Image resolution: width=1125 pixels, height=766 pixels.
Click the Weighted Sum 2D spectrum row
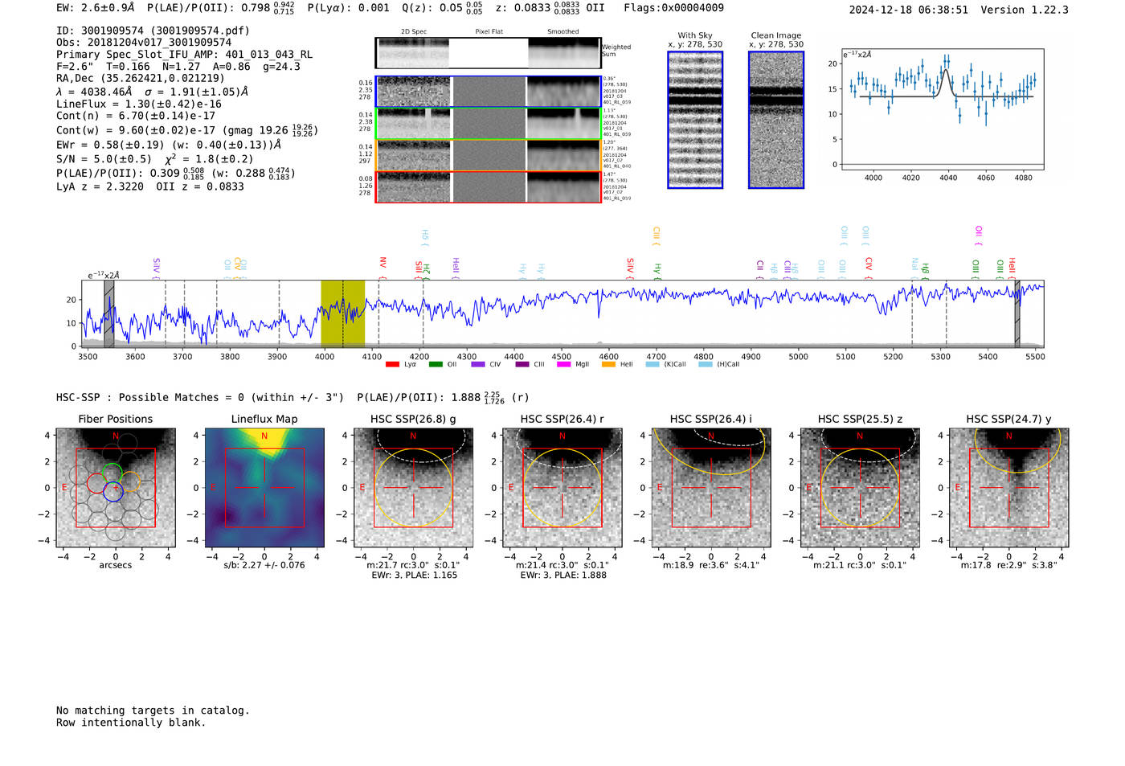coord(488,53)
